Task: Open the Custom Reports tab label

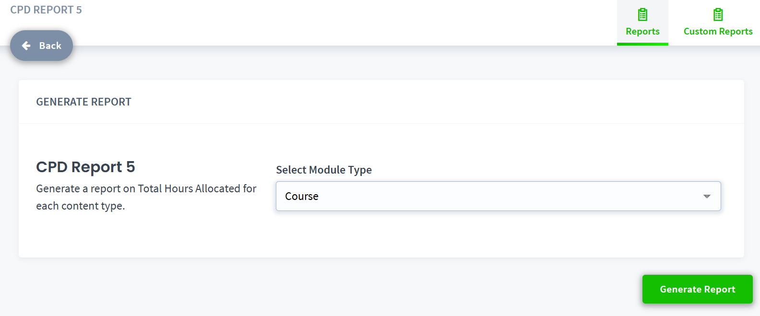Action: (718, 32)
